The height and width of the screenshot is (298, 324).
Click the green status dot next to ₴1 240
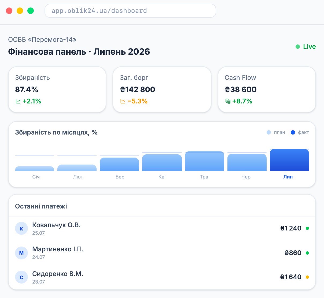tap(307, 228)
